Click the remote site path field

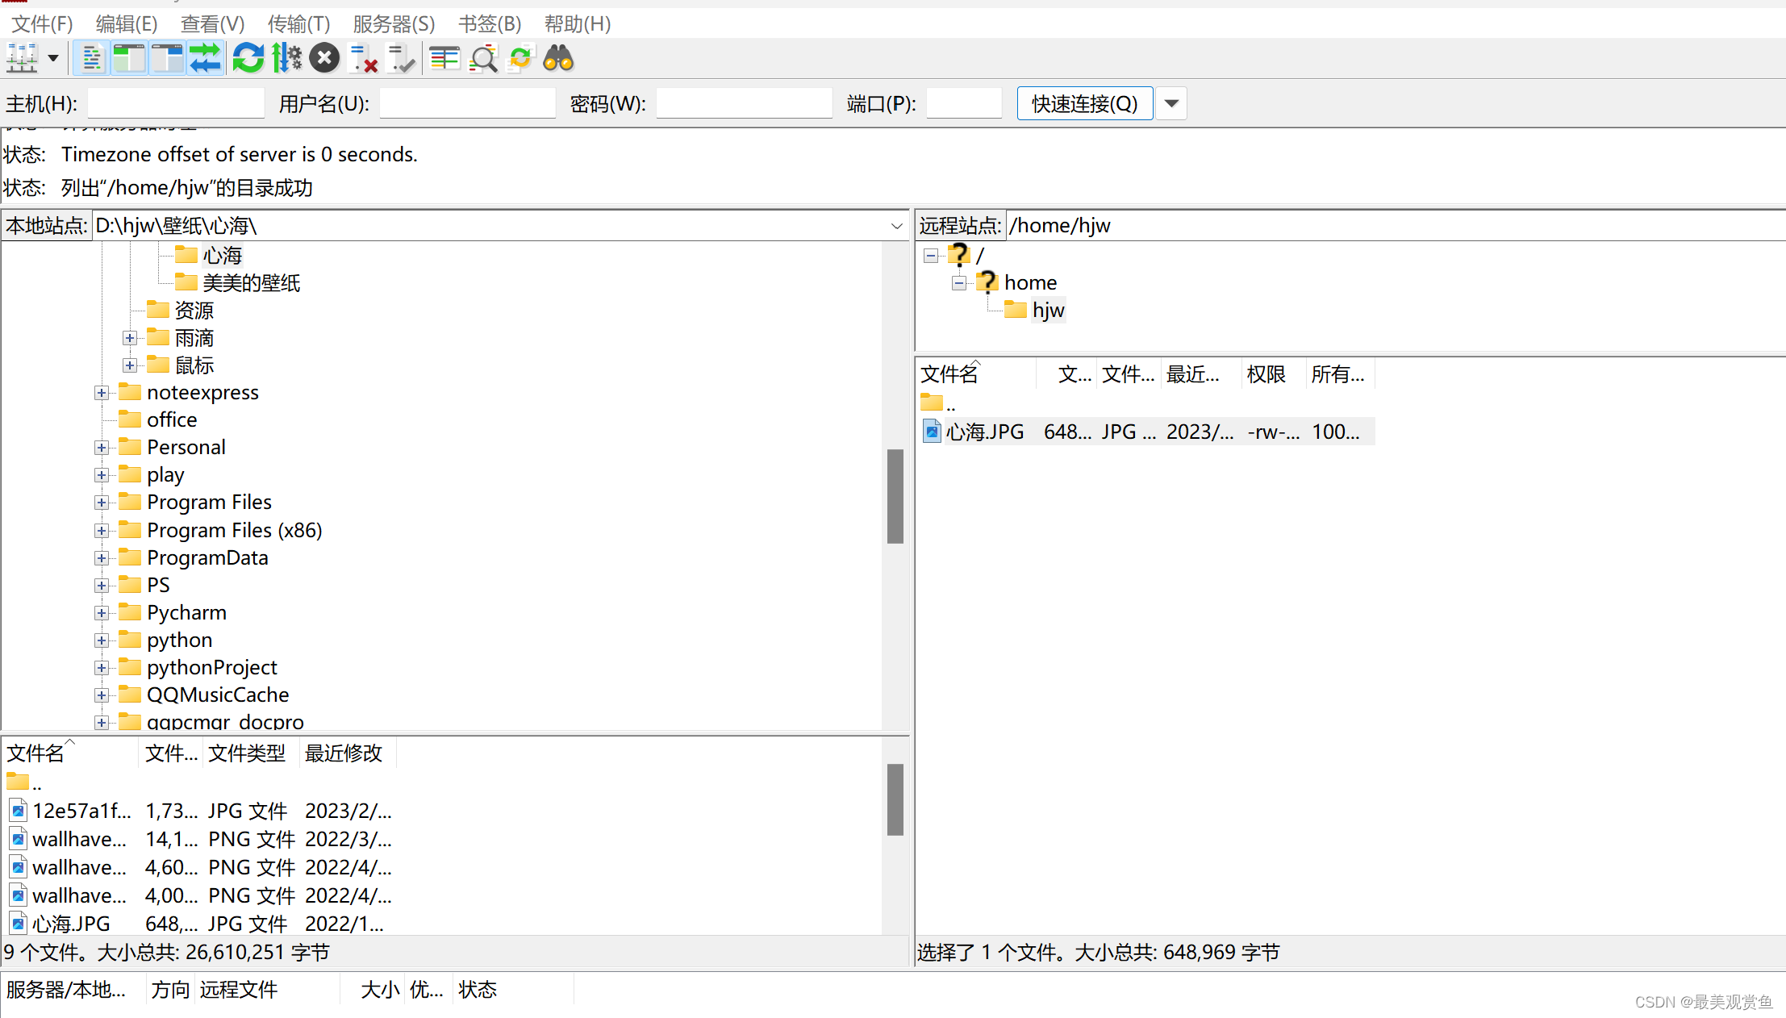pyautogui.click(x=1395, y=226)
